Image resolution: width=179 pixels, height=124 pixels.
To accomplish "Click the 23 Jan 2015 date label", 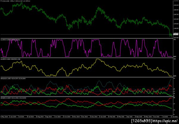I will (103, 117).
